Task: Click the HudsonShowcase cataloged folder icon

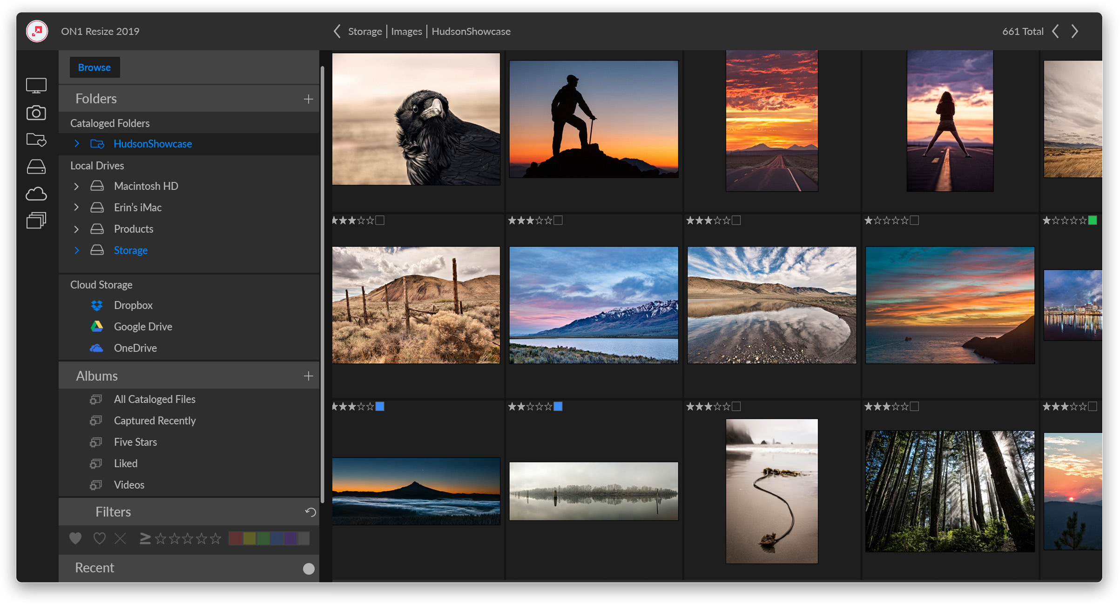Action: 97,144
